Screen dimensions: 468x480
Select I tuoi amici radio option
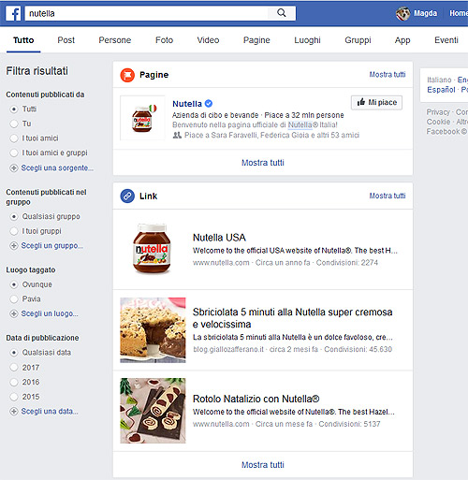(x=14, y=138)
